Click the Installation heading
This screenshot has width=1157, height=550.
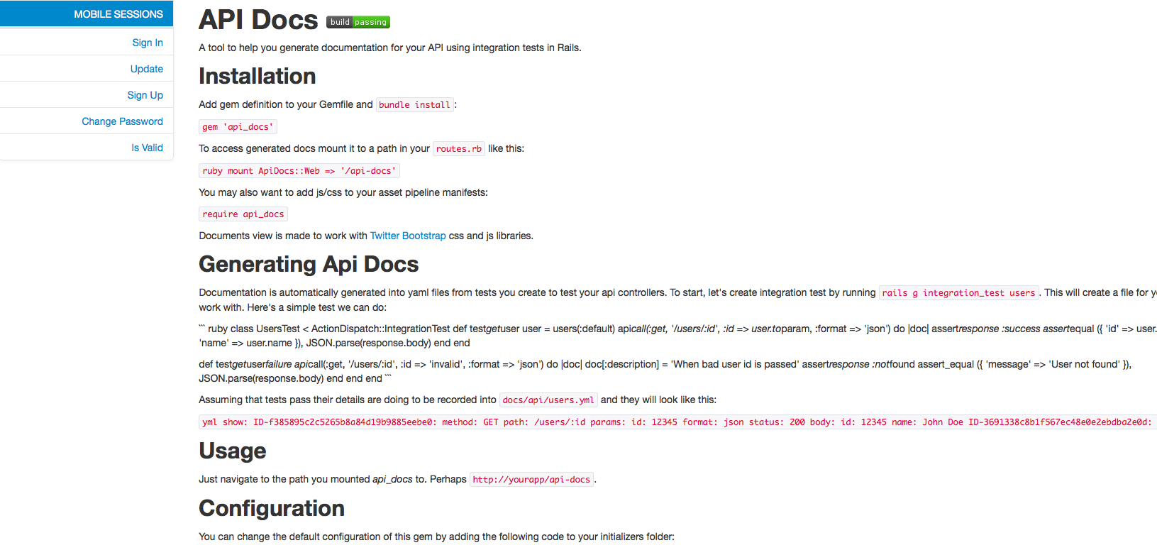(258, 76)
